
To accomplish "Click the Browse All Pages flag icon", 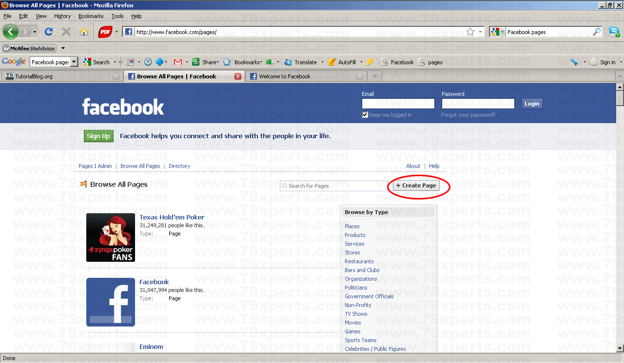I will (84, 184).
